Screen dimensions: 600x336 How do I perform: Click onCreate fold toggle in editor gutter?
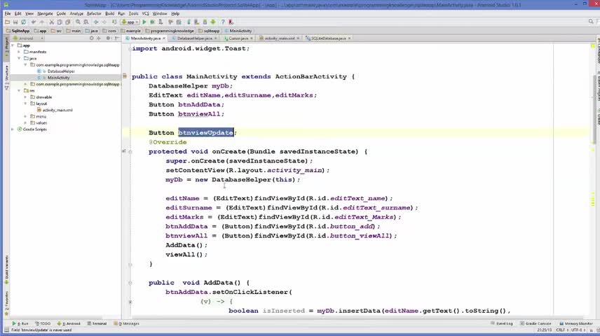(130, 152)
